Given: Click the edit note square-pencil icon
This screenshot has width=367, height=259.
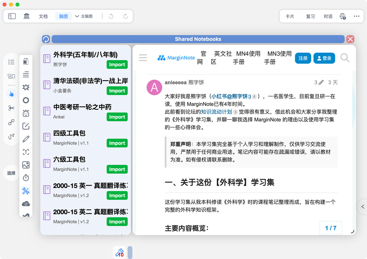Looking at the screenshot, I should click(x=26, y=126).
